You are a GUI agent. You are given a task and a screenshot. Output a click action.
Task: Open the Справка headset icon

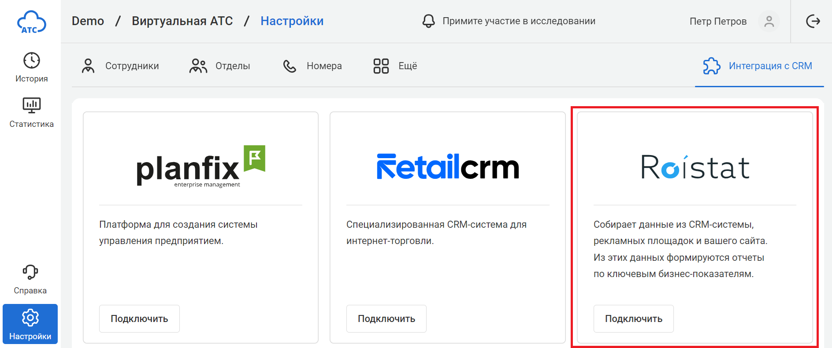click(30, 272)
